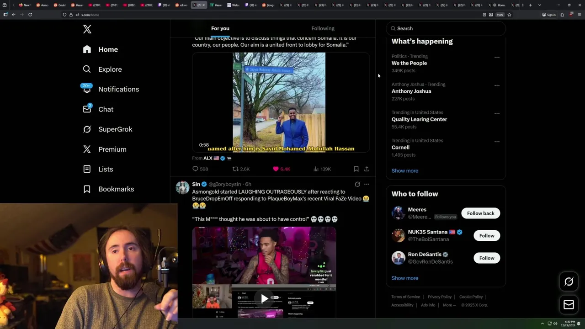Click the Search input field
The image size is (585, 329).
click(446, 28)
